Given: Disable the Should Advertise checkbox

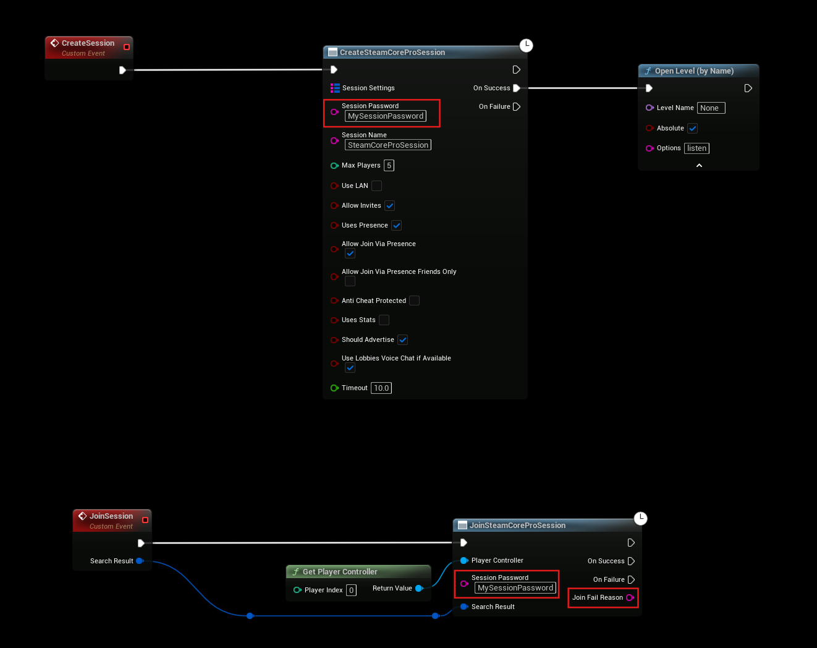Looking at the screenshot, I should (403, 340).
